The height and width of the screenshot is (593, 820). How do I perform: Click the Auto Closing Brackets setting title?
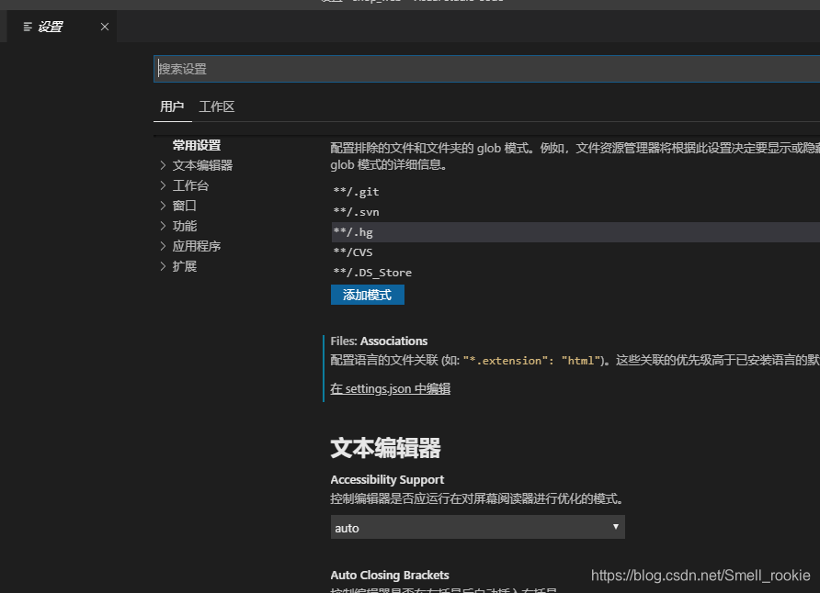[390, 576]
